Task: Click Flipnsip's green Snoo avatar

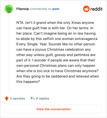Action: click(9, 9)
